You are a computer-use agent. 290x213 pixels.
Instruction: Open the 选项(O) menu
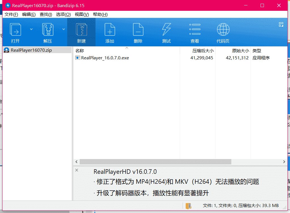[x=63, y=14]
